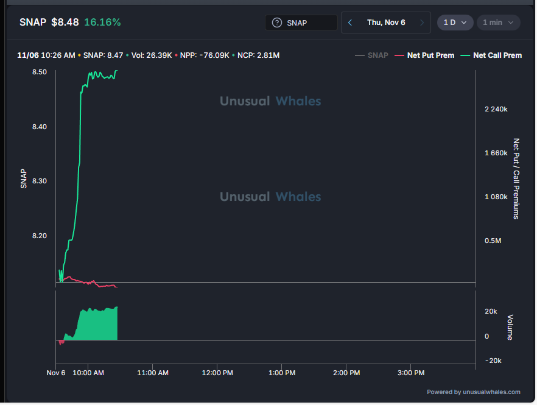This screenshot has width=537, height=405.
Task: Click the SNAP help question mark icon
Action: point(277,23)
